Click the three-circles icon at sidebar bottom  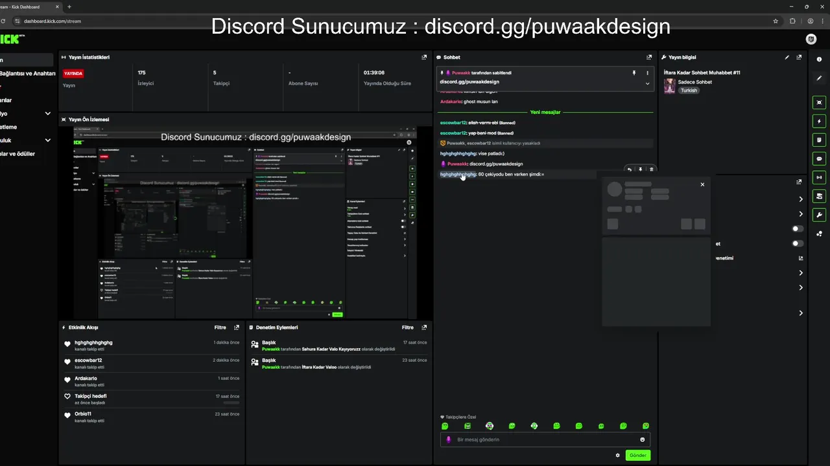point(820,234)
